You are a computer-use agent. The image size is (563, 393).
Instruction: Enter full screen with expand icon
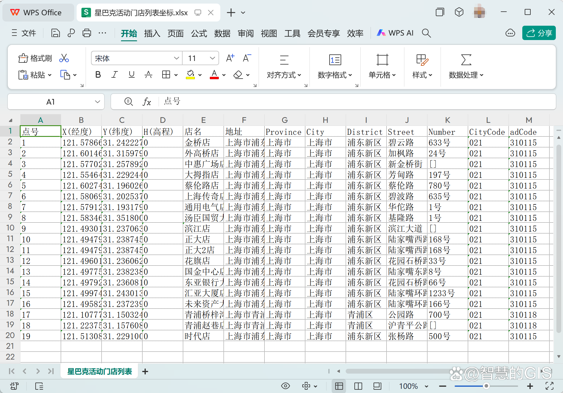tap(550, 386)
